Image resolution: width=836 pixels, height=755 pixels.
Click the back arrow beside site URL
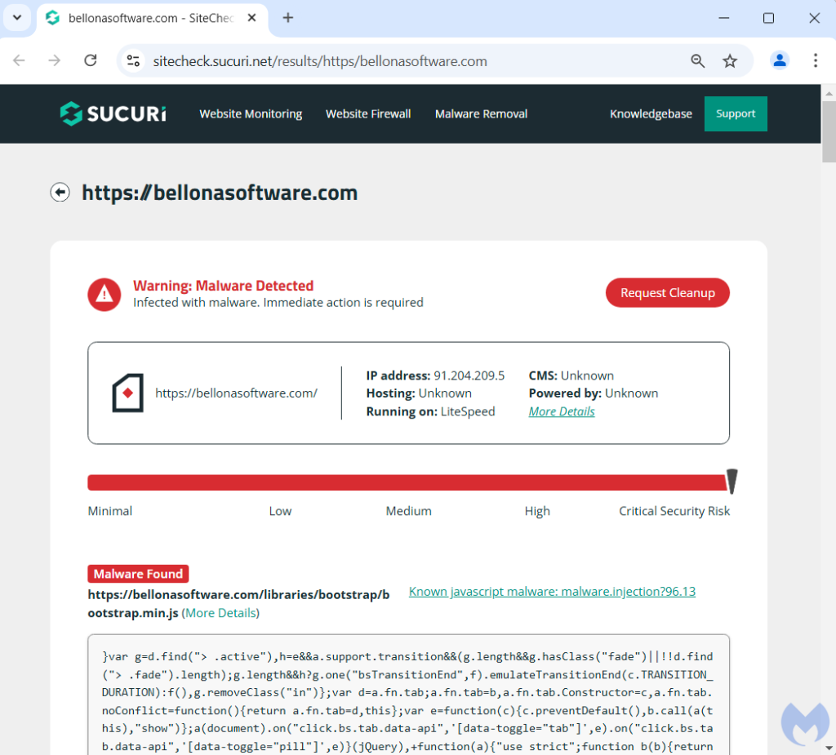(x=60, y=193)
